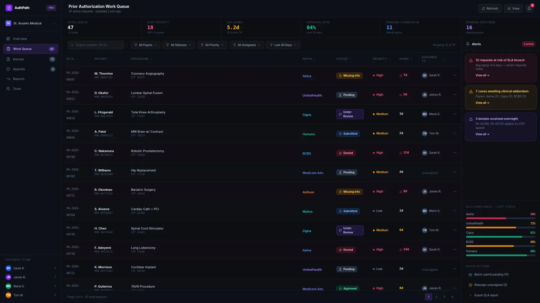
Task: Open the All Payers filter dropdown
Action: click(145, 45)
